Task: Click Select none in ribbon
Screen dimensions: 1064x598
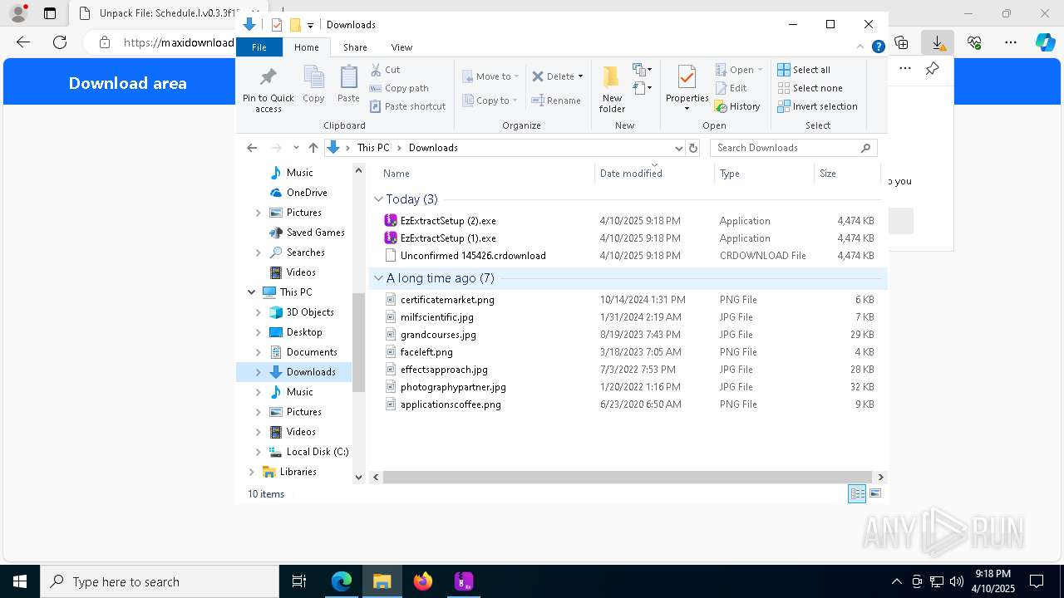Action: pos(810,88)
